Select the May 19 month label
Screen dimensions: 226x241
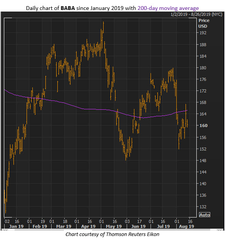tap(114, 226)
